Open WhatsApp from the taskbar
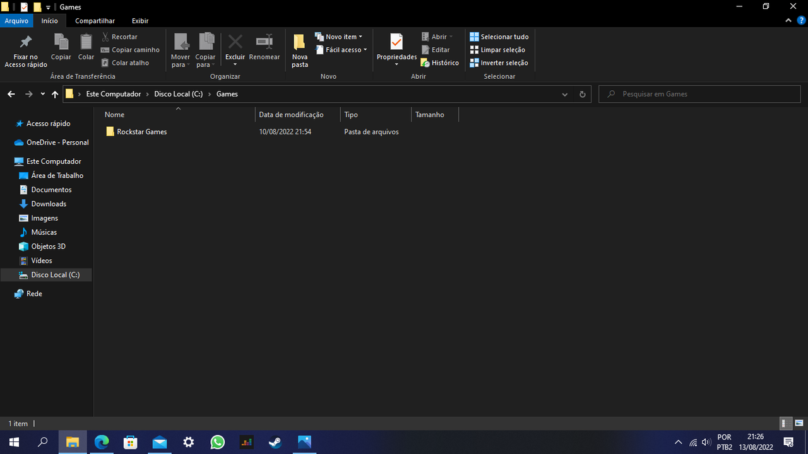The width and height of the screenshot is (808, 454). coord(218,442)
